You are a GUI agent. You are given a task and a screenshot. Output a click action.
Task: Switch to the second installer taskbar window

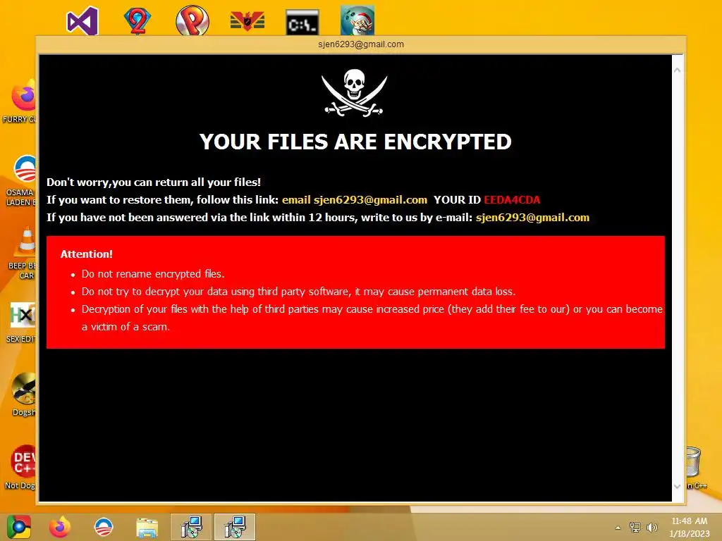click(235, 527)
